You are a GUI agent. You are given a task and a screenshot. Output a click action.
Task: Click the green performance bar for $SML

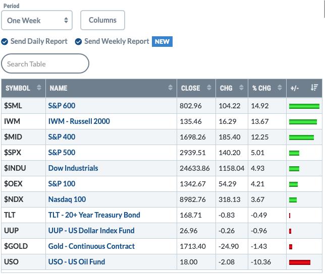pos(304,106)
